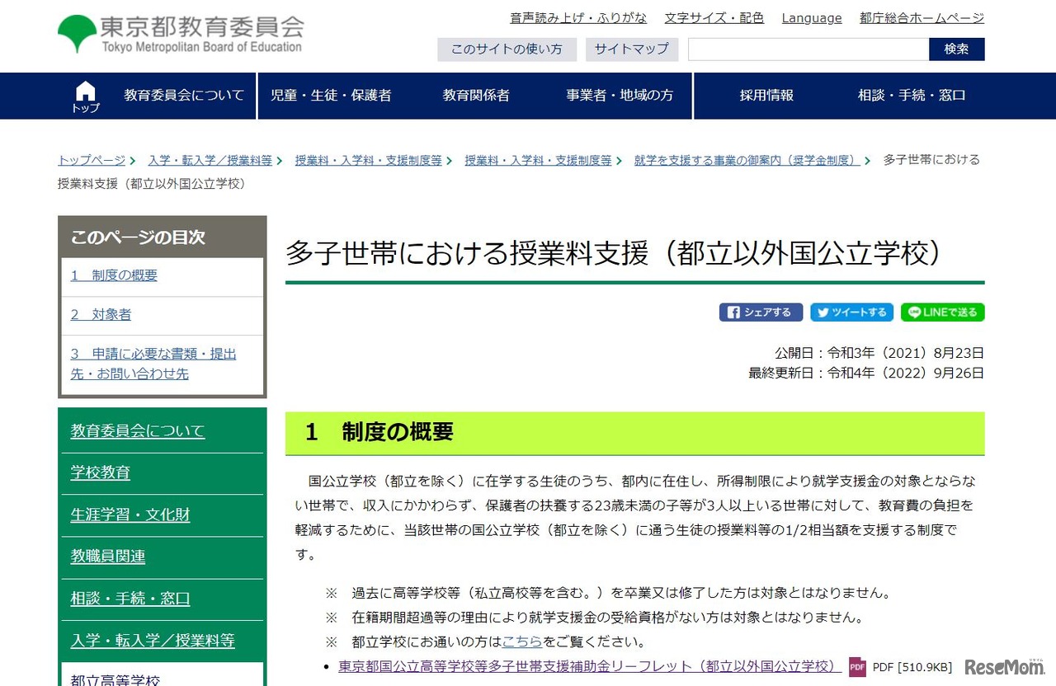Open the サイトマップ page

pos(631,49)
